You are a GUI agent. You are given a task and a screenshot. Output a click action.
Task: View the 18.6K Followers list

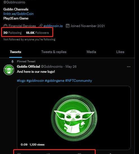pyautogui.click(x=37, y=33)
